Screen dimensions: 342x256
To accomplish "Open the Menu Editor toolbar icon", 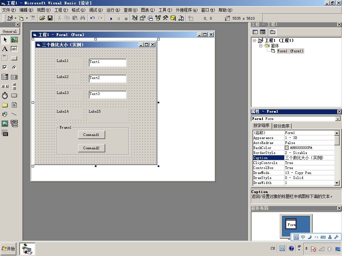I will pos(33,18).
